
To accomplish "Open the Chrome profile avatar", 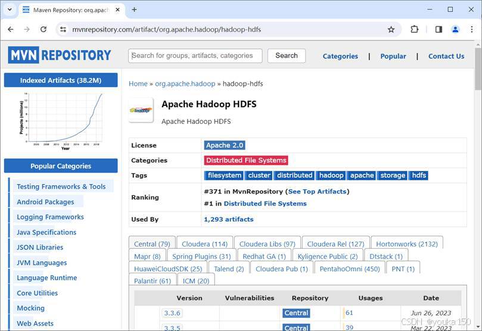I will pos(455,30).
